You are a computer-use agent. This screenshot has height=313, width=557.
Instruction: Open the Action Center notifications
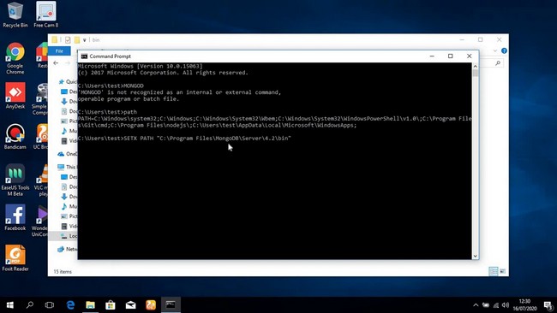(548, 304)
